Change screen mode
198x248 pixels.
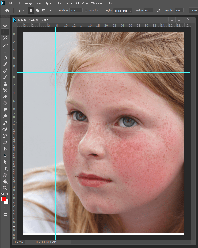coord(5,215)
